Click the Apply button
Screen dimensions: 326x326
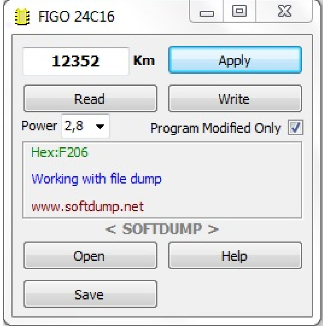tap(235, 60)
